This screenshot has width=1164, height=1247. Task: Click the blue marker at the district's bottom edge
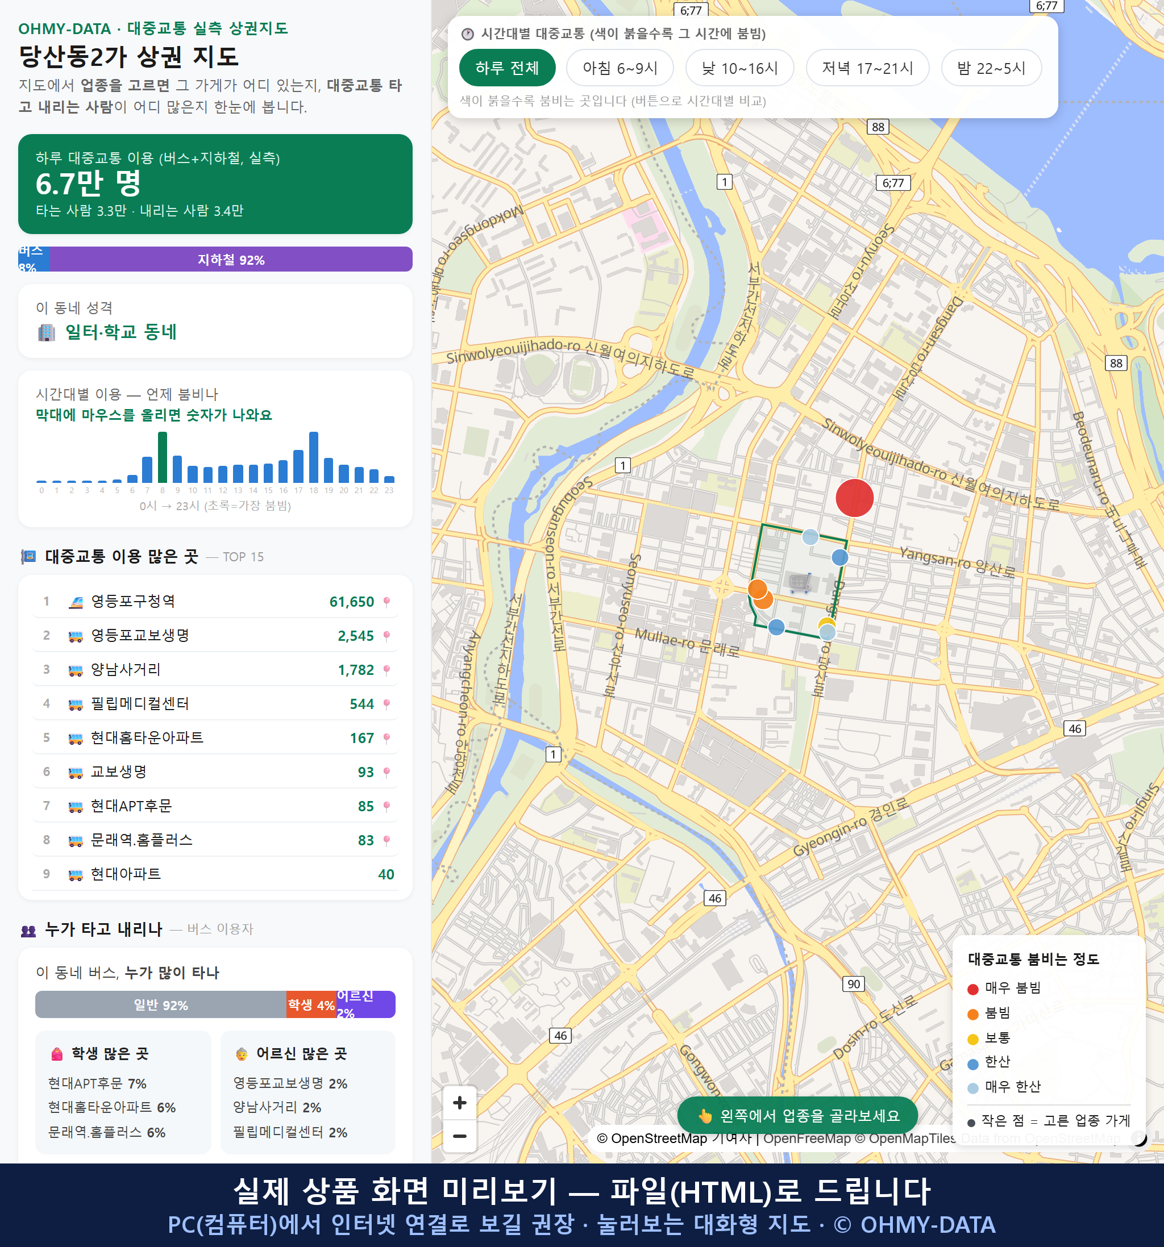click(776, 627)
